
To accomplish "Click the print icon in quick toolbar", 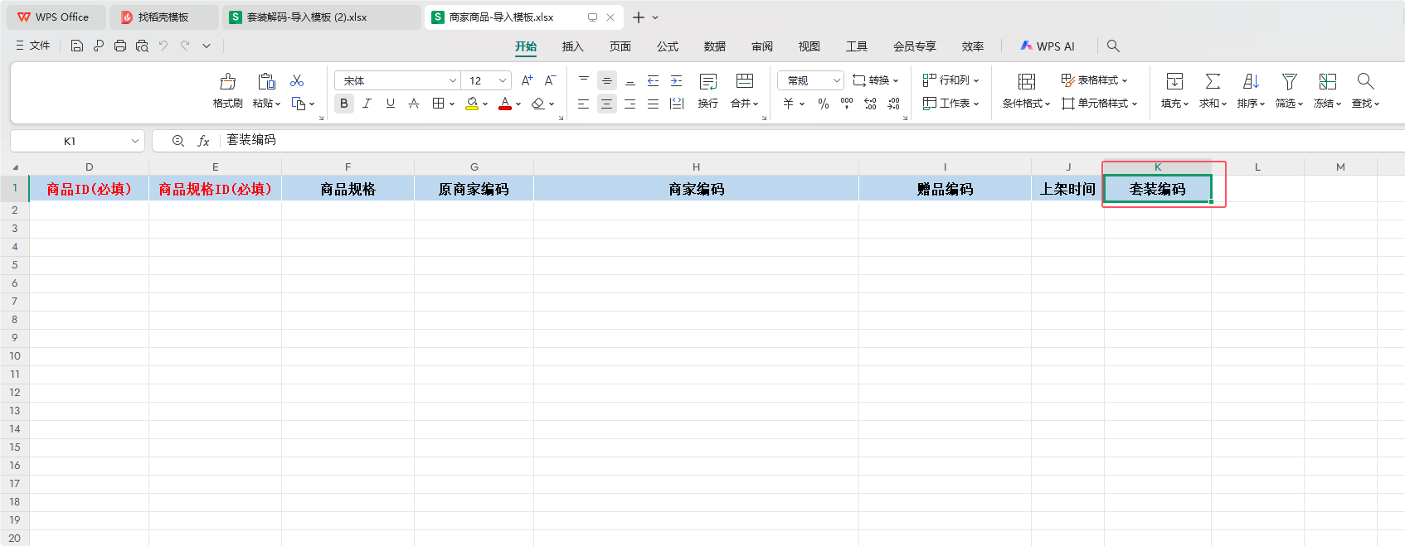I will (x=120, y=46).
